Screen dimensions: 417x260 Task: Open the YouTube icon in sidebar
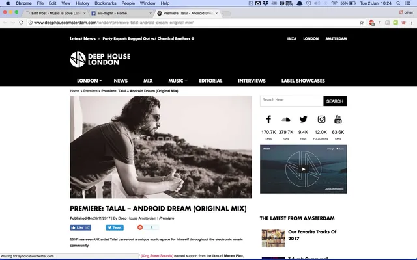pyautogui.click(x=338, y=120)
